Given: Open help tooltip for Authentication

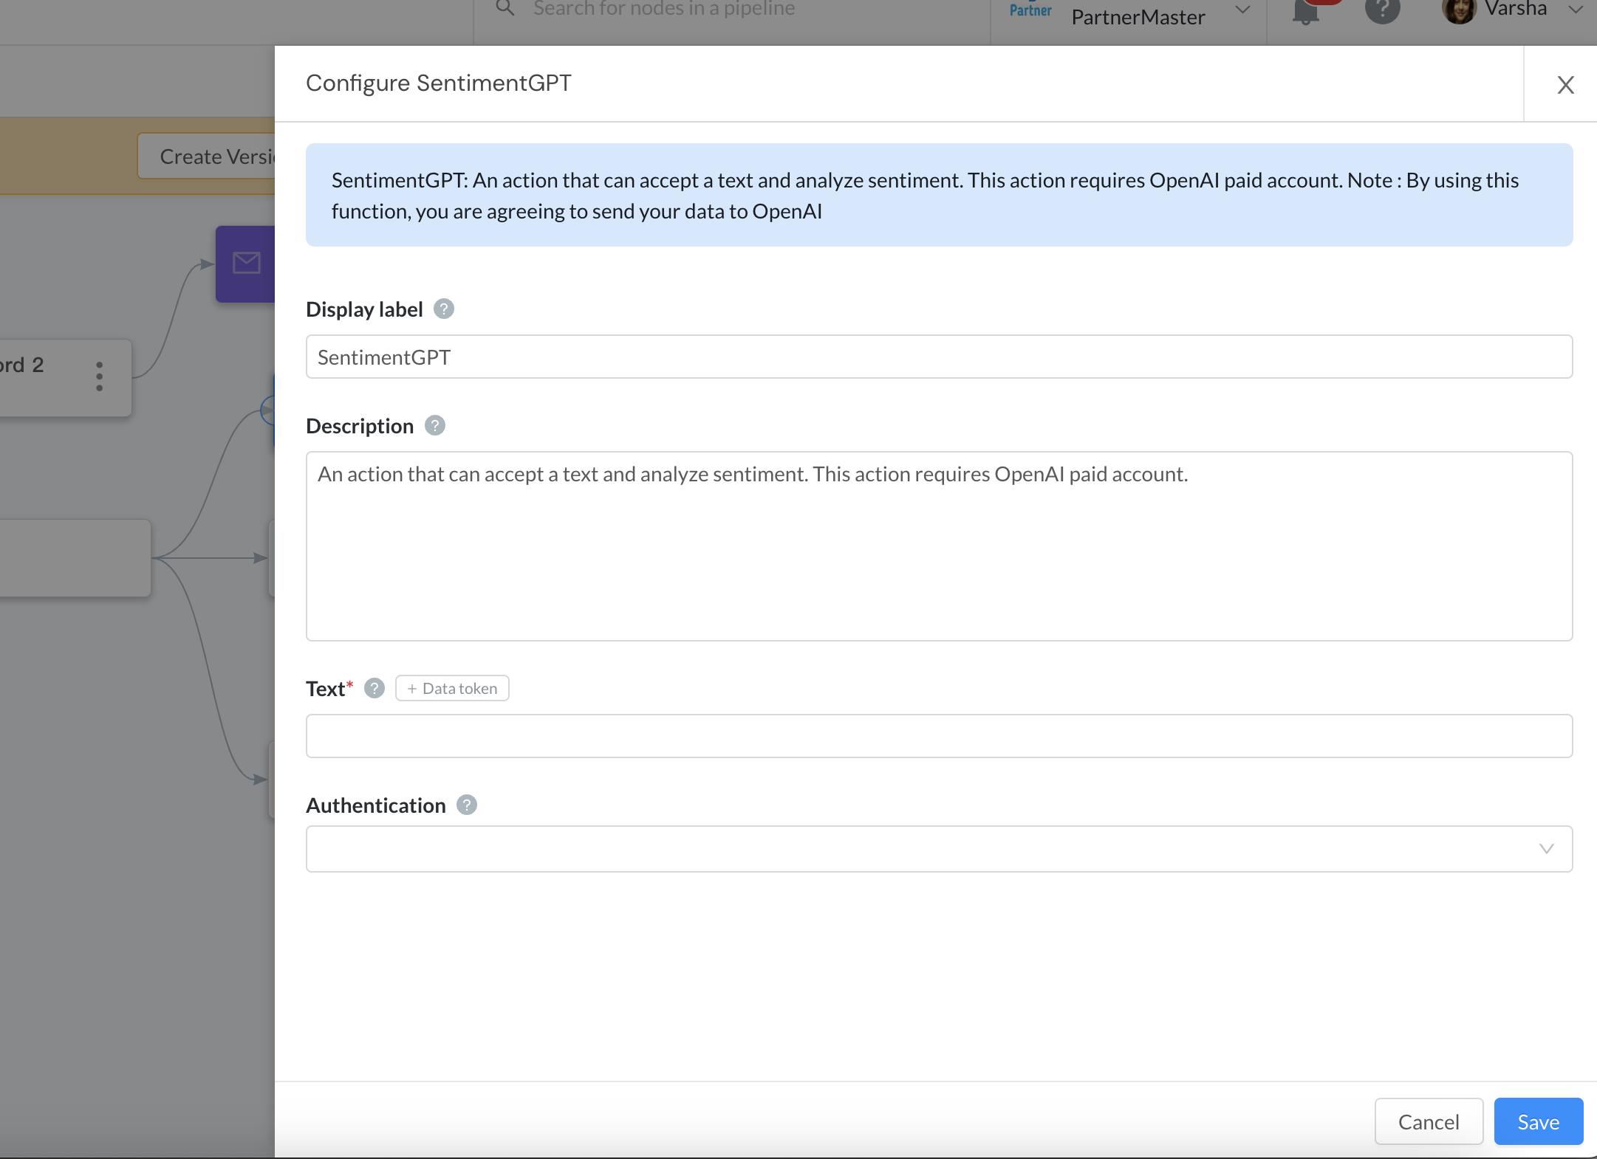Looking at the screenshot, I should tap(466, 805).
